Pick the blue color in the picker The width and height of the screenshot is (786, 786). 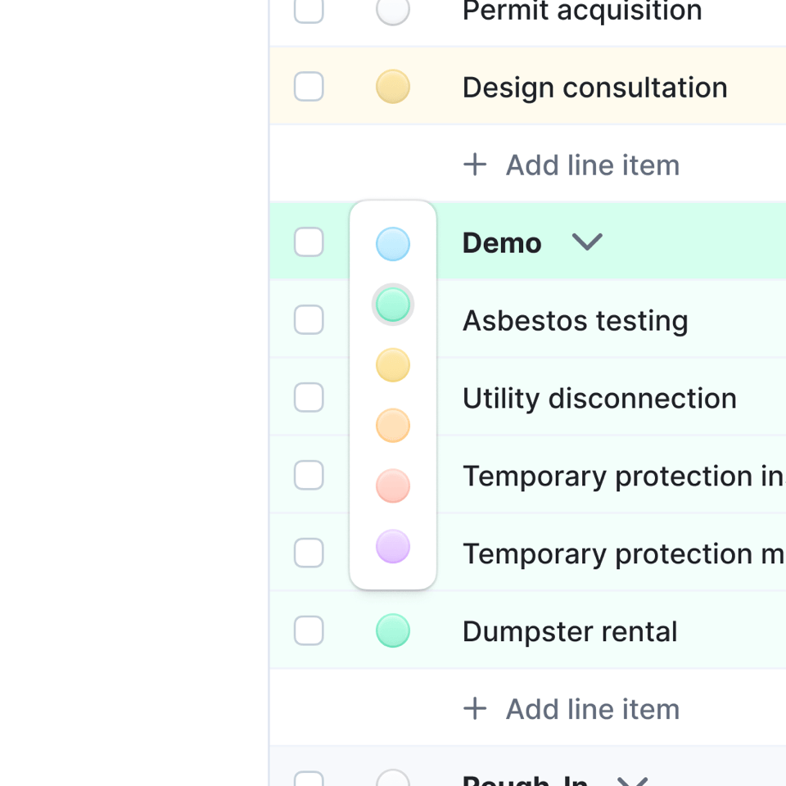393,244
